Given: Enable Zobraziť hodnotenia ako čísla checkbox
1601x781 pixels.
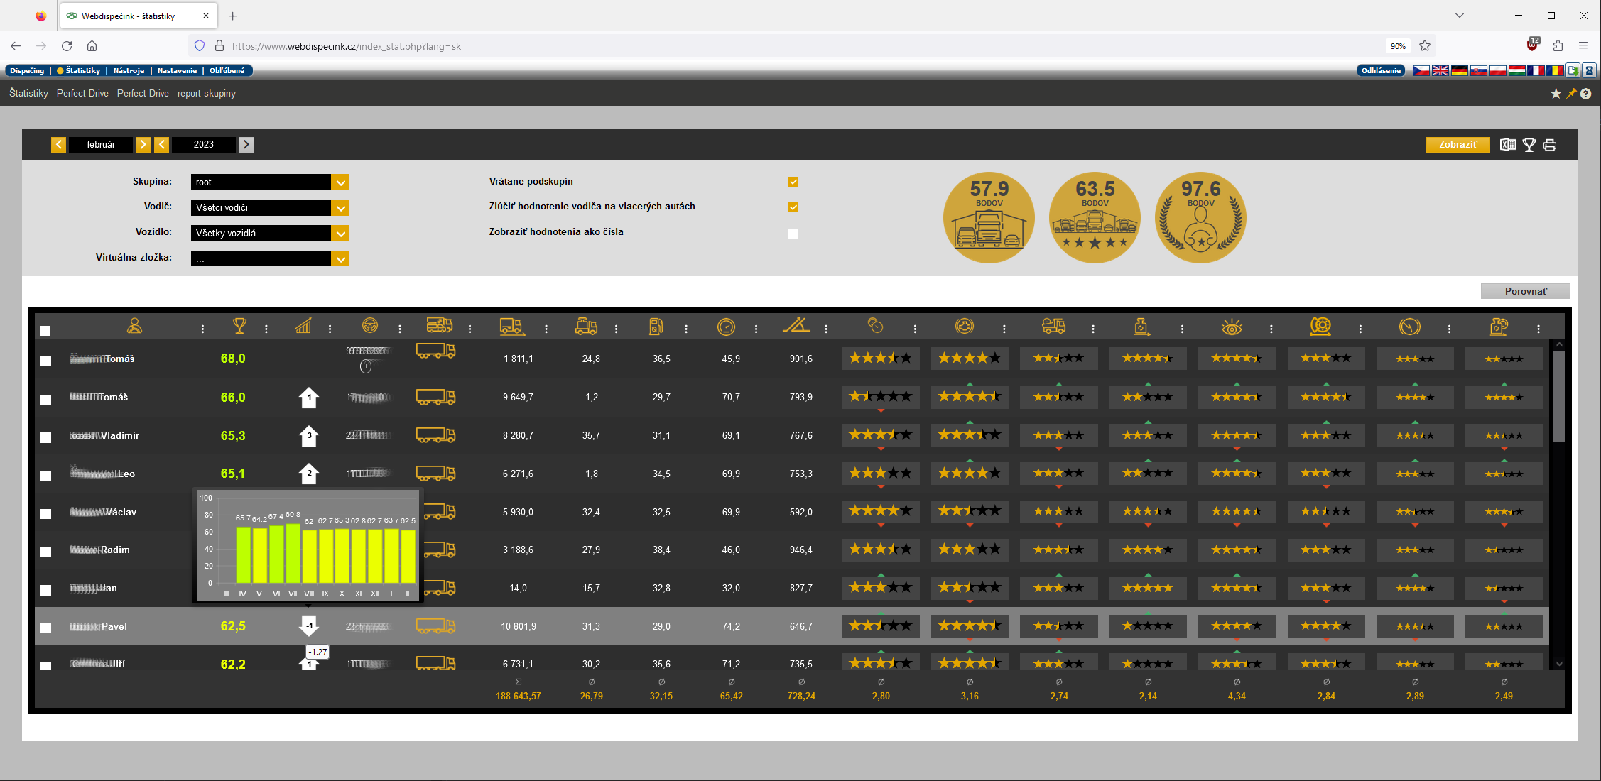Looking at the screenshot, I should (x=793, y=234).
